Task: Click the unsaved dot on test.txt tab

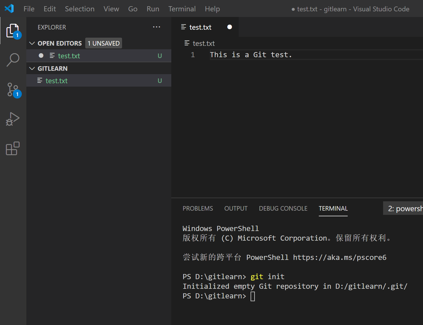Action: [230, 27]
